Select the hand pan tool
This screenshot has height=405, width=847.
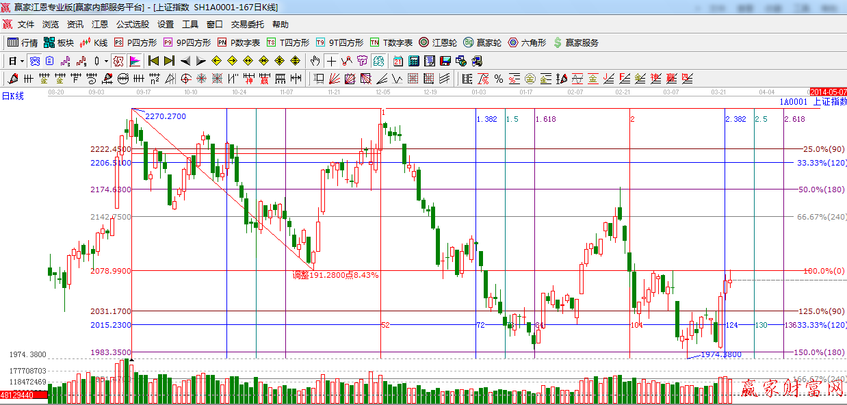coord(315,61)
